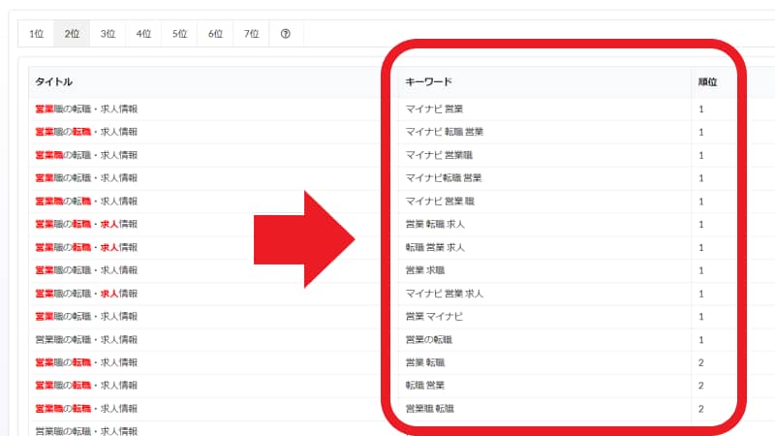Switch to the 1位 tab

click(x=36, y=34)
